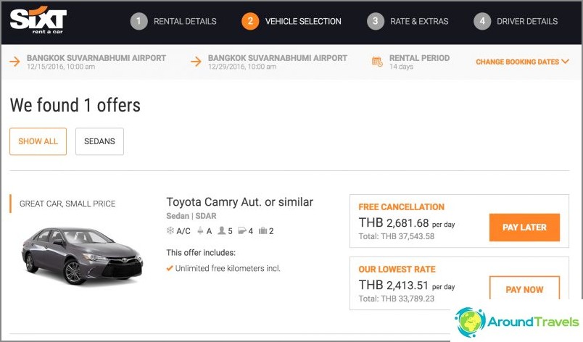Click the air conditioning snowflake icon

tap(170, 230)
